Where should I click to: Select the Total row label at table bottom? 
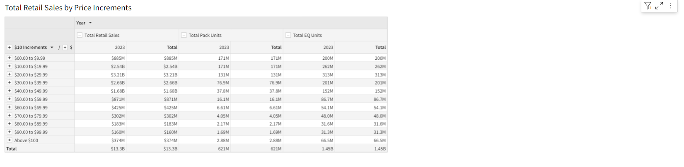[x=12, y=149]
